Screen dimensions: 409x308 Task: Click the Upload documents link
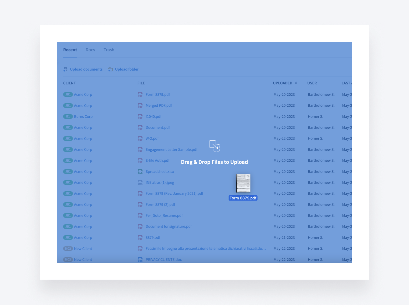(x=86, y=69)
